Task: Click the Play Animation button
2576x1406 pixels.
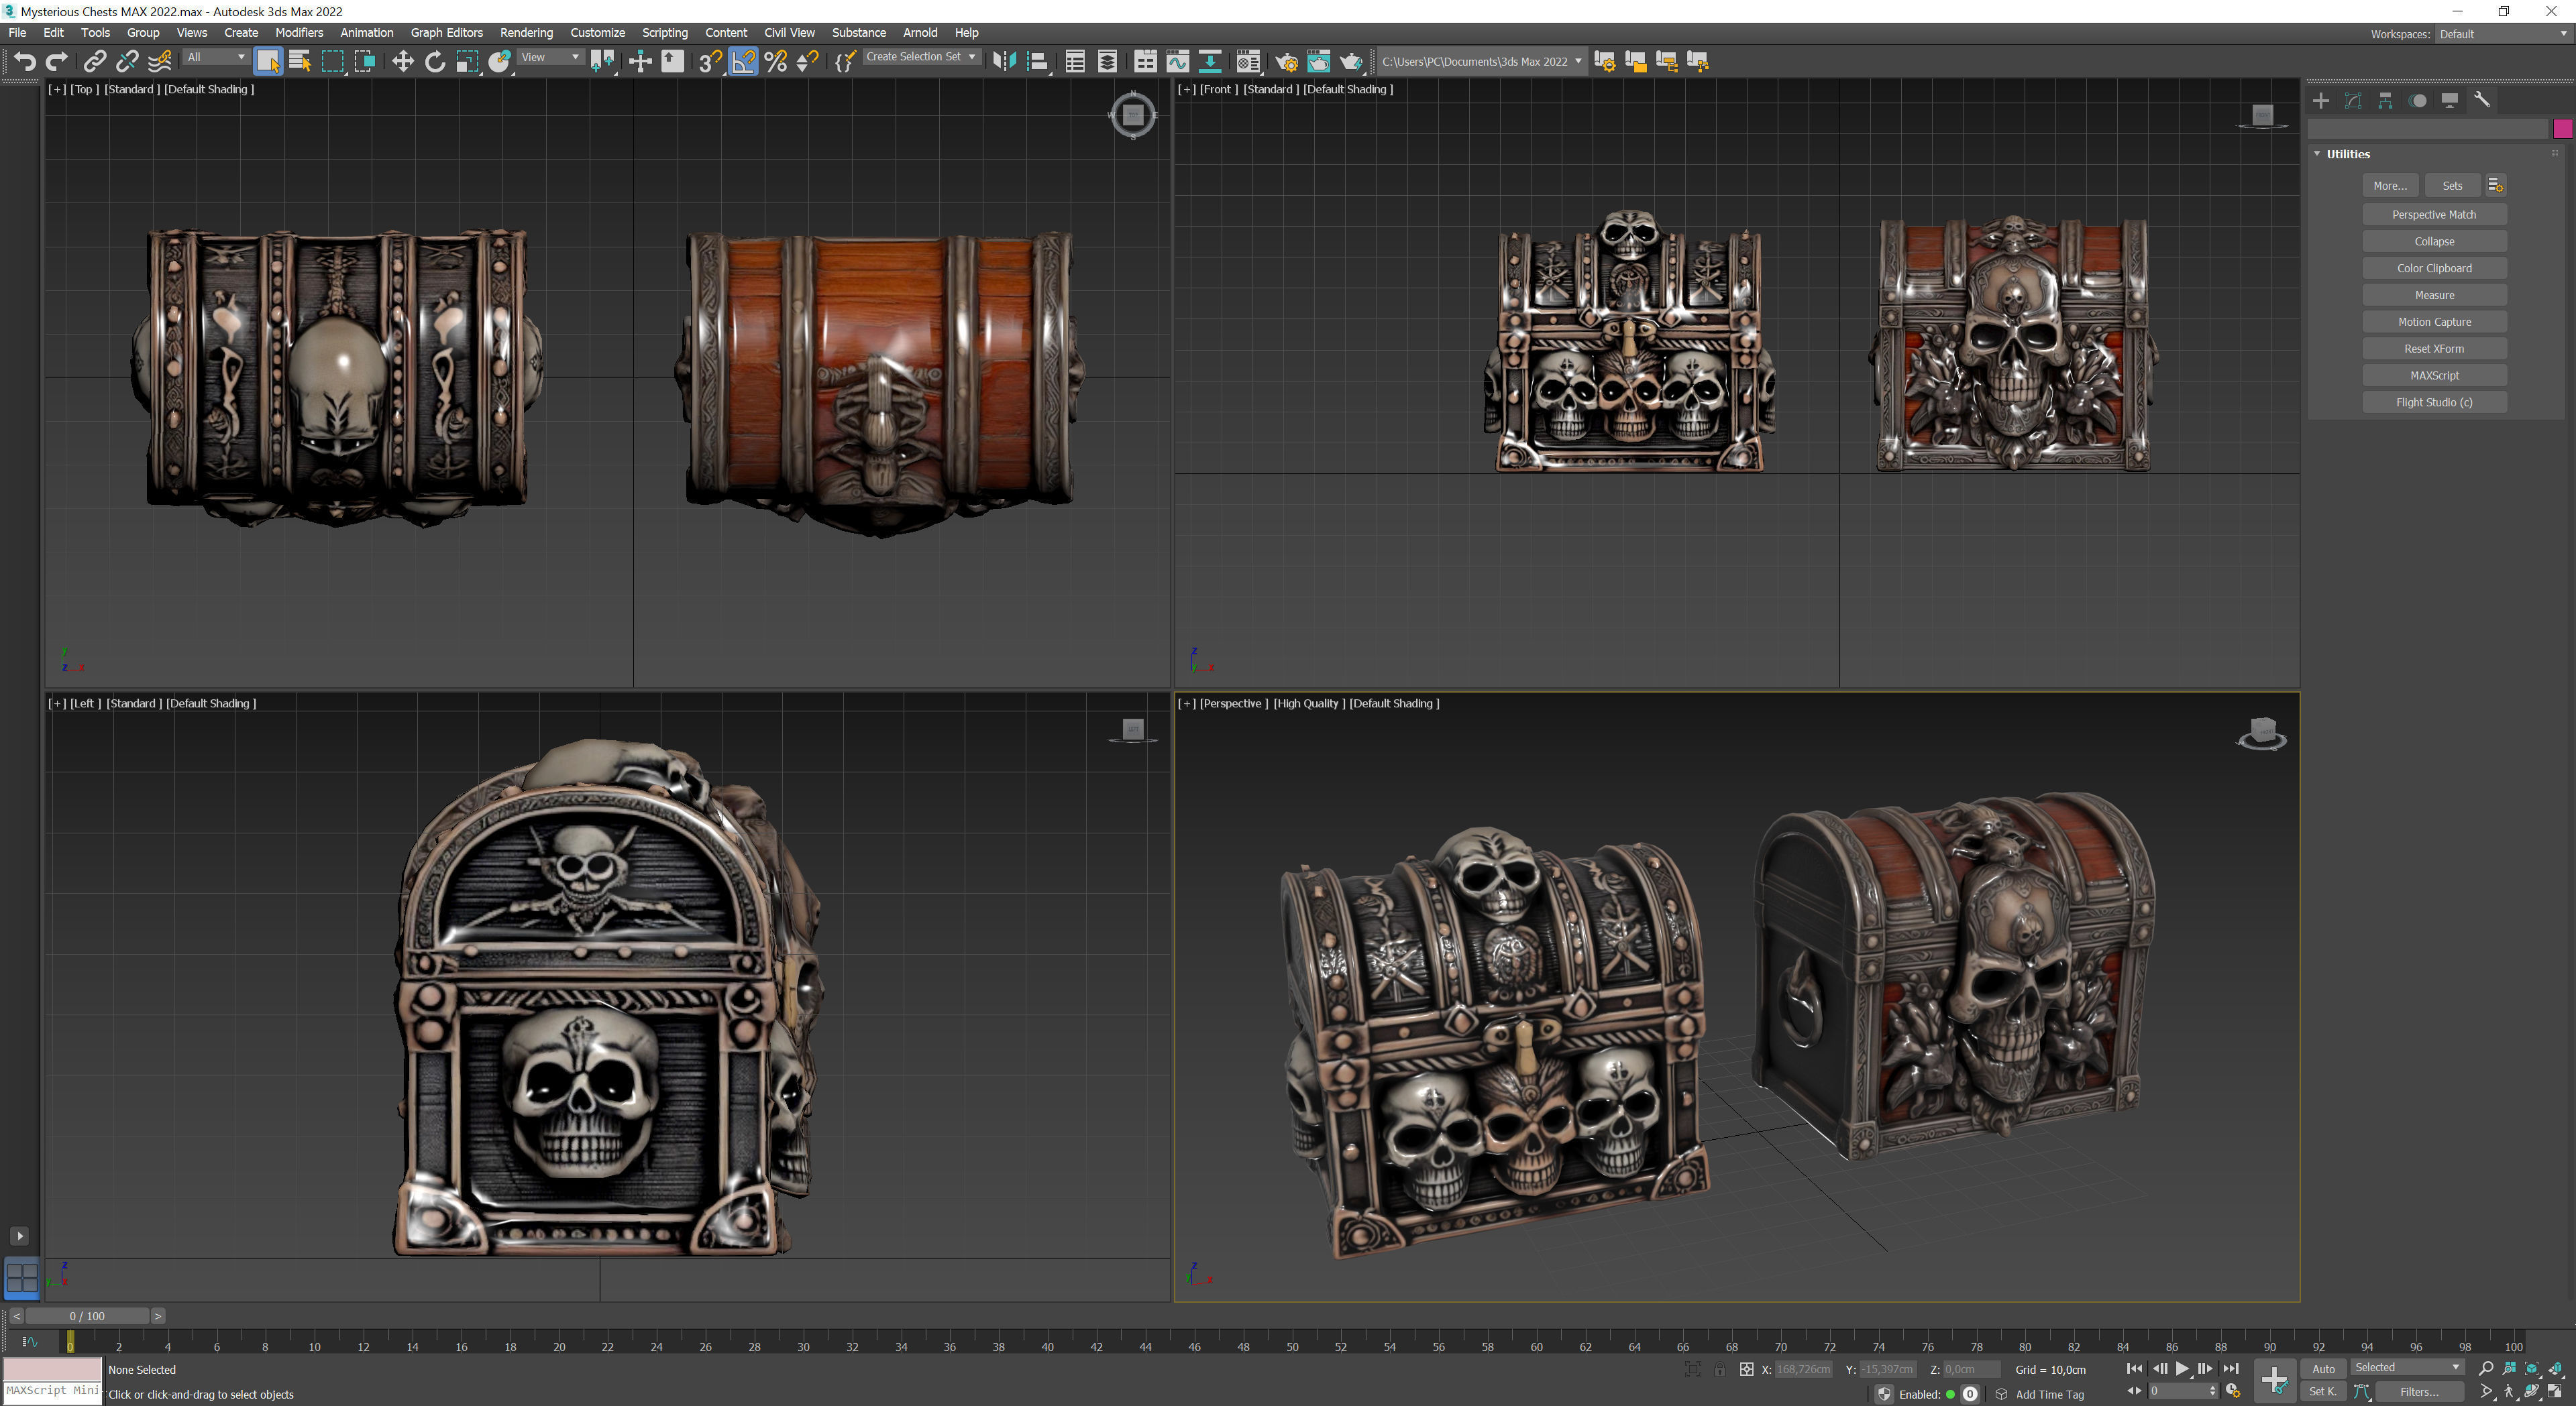Action: pyautogui.click(x=2182, y=1369)
